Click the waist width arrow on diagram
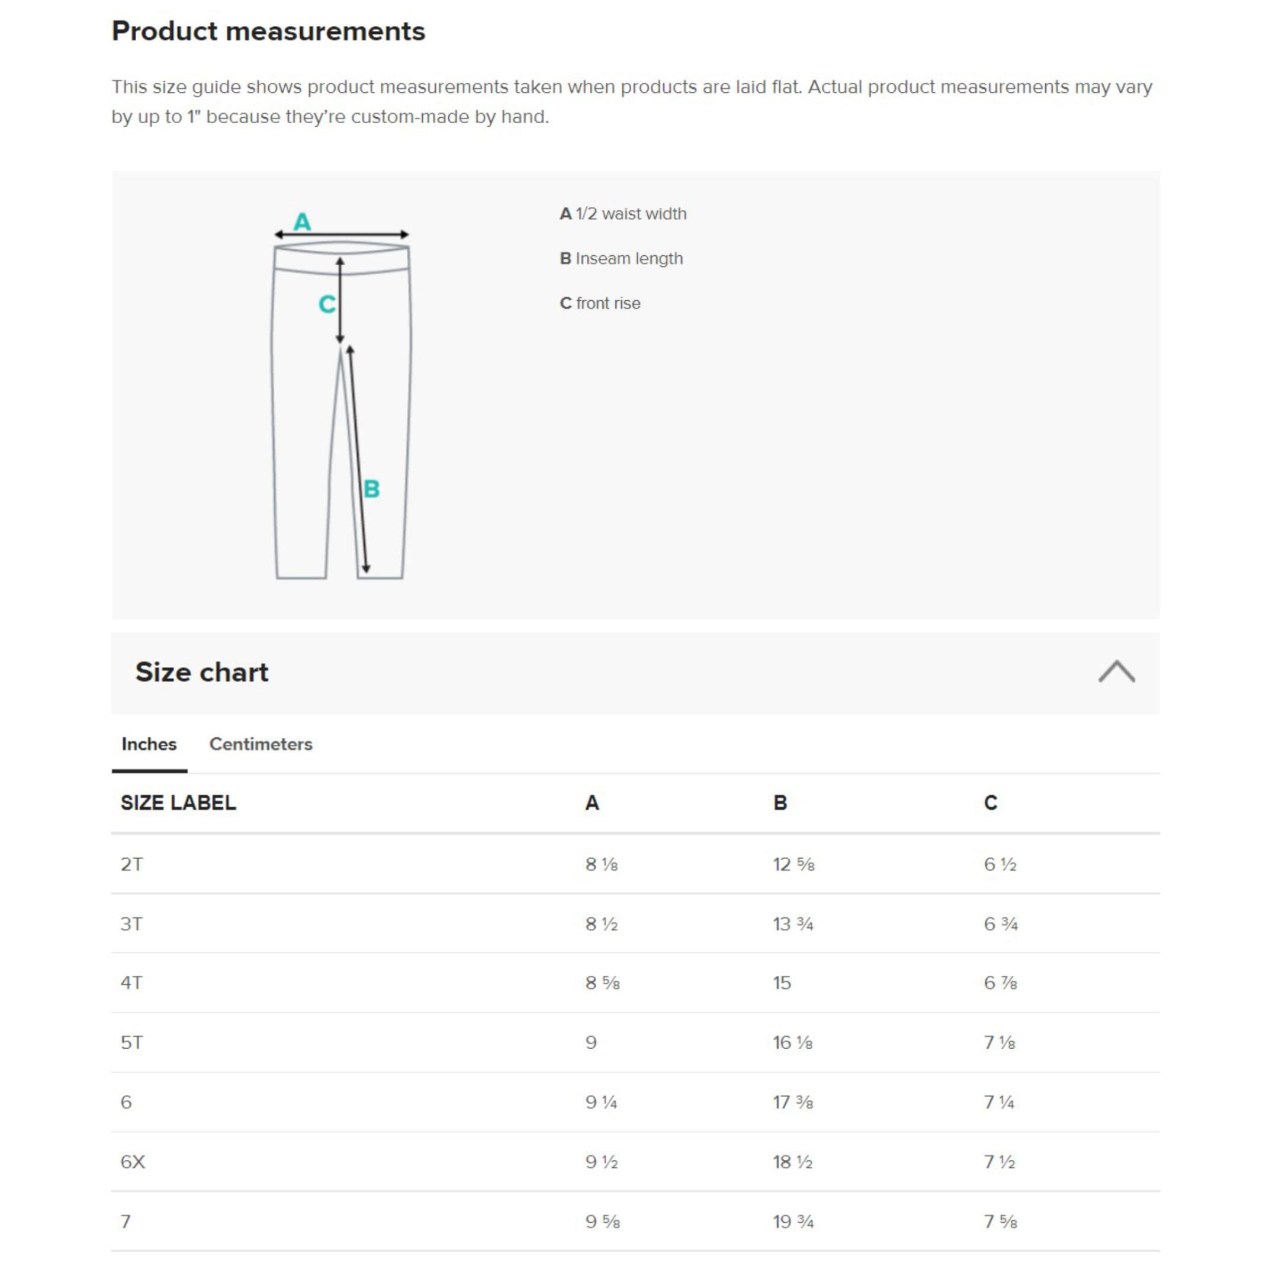The height and width of the screenshot is (1279, 1279). pyautogui.click(x=342, y=234)
